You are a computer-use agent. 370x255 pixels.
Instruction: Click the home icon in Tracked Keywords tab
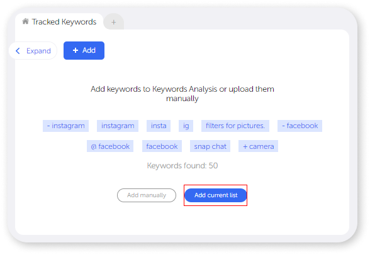[25, 21]
